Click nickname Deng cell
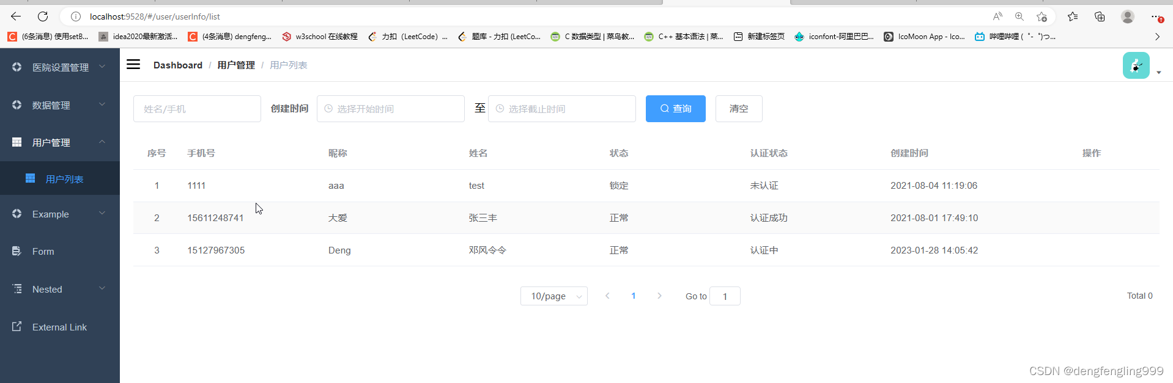This screenshot has height=383, width=1173. pyautogui.click(x=339, y=250)
